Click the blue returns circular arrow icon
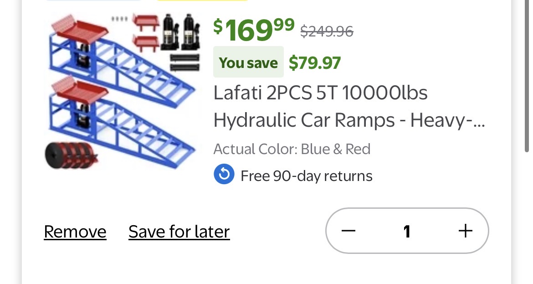Viewport: 533px width, 284px height. point(224,175)
